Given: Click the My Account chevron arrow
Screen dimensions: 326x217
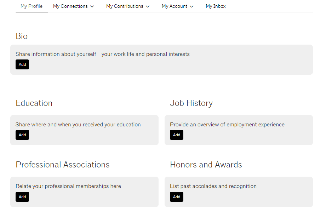Looking at the screenshot, I should [191, 6].
